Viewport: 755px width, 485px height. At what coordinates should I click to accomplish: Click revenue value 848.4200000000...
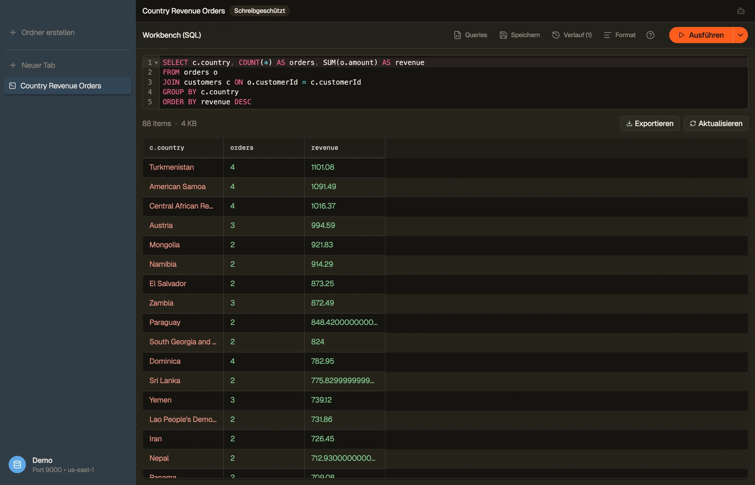coord(345,323)
